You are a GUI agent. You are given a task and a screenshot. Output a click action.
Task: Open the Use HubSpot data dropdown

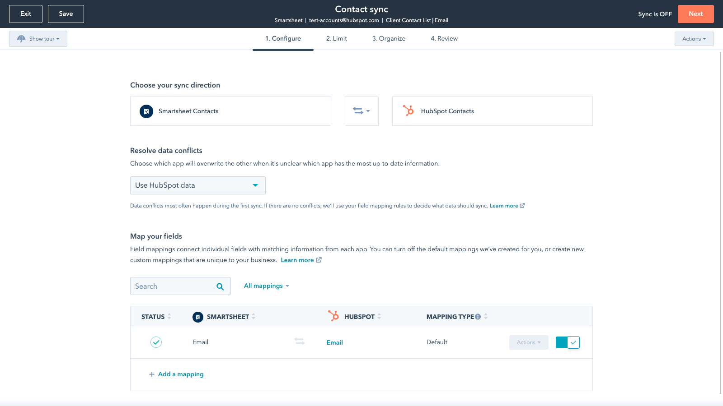click(197, 185)
